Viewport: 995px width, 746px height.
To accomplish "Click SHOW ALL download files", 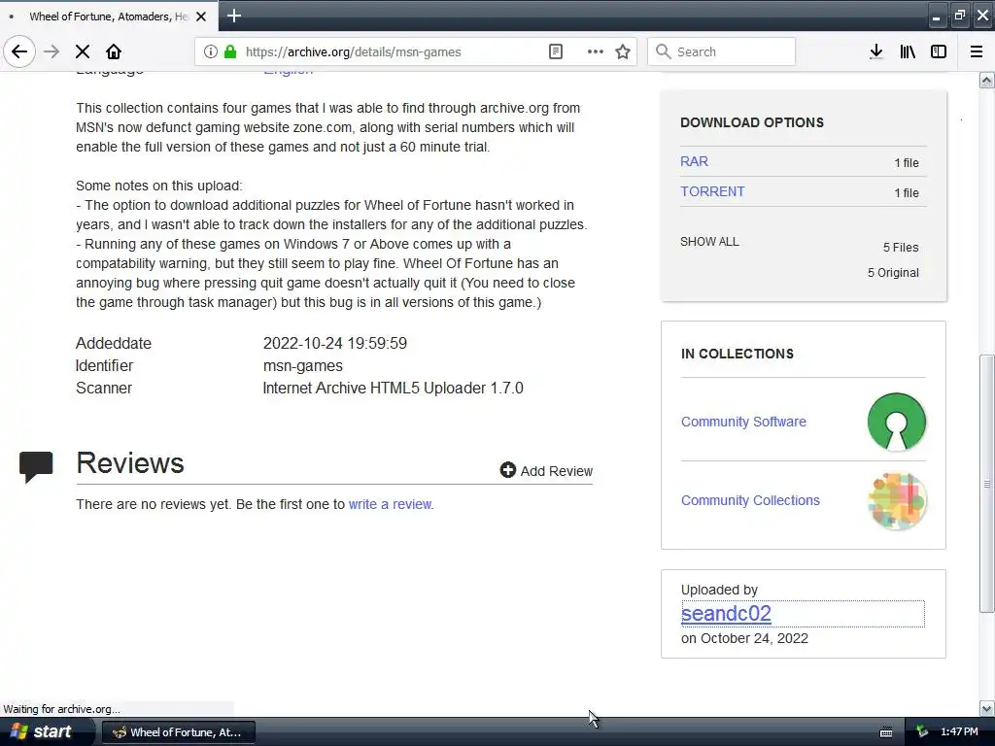I will point(708,242).
